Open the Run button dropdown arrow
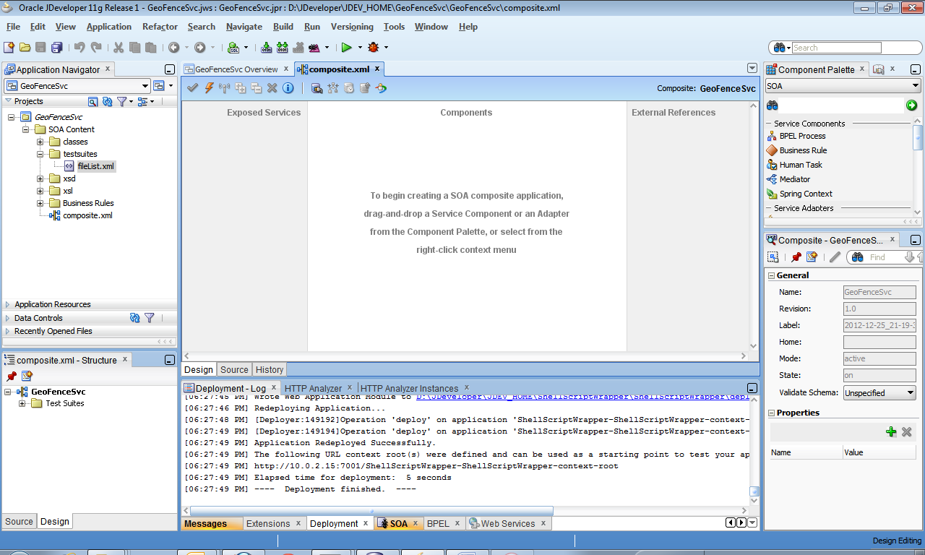Image resolution: width=925 pixels, height=555 pixels. pos(360,48)
